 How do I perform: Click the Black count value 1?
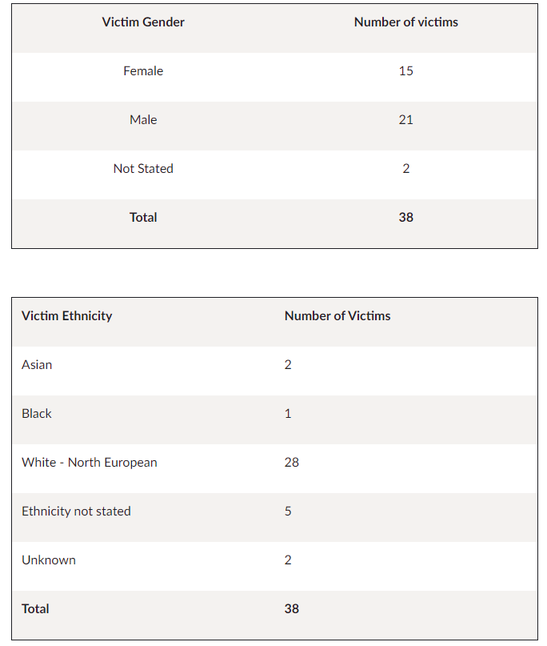tap(288, 414)
